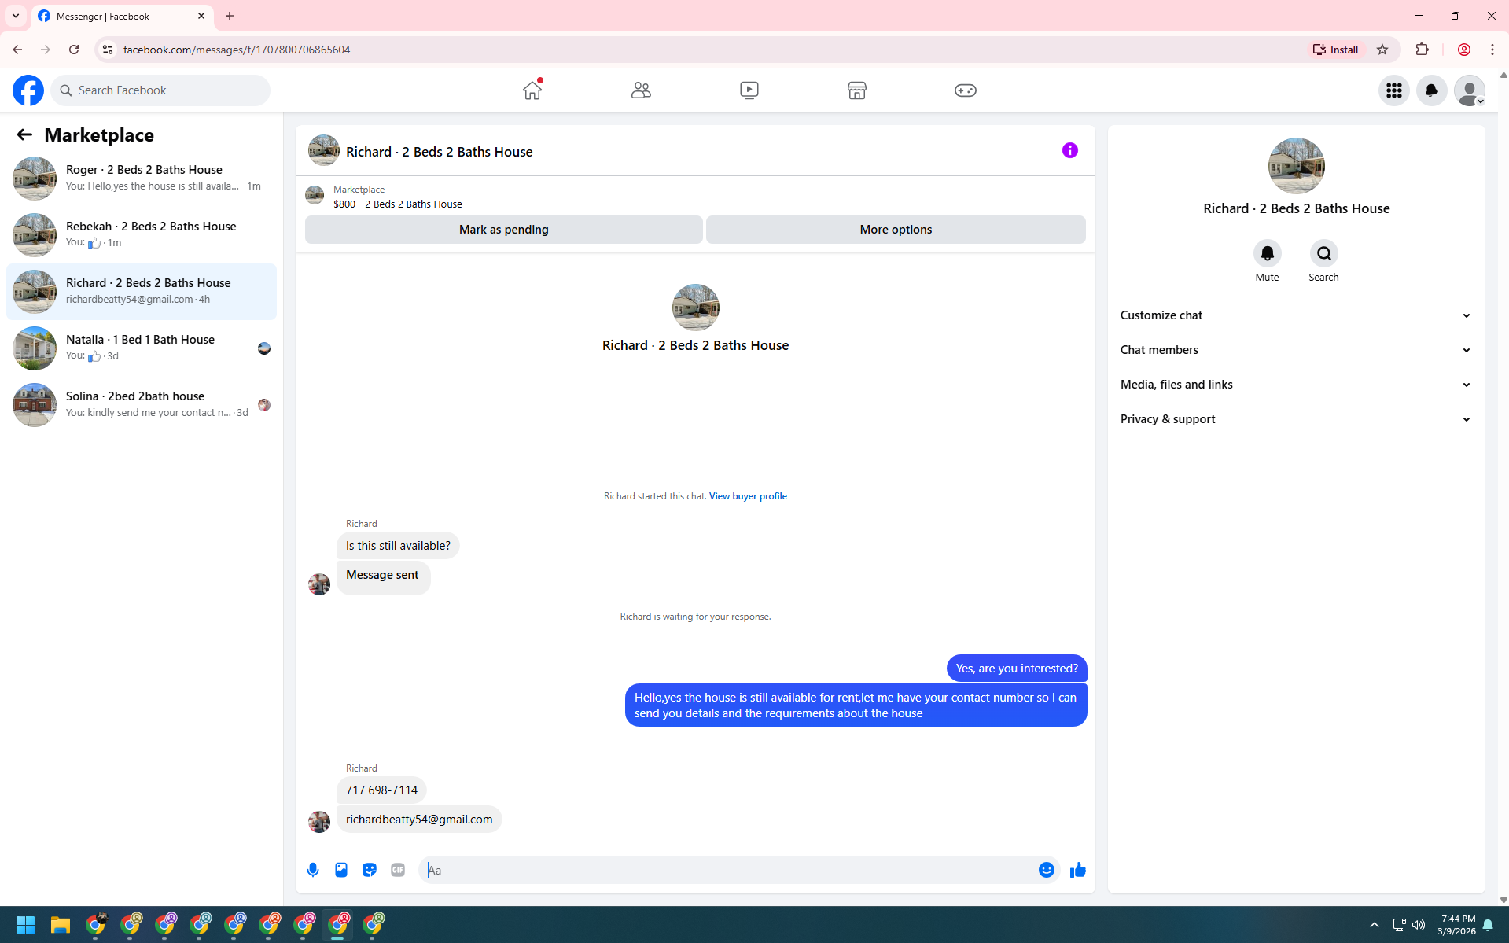Click the chat header listing avatar
This screenshot has width=1509, height=943.
324,150
